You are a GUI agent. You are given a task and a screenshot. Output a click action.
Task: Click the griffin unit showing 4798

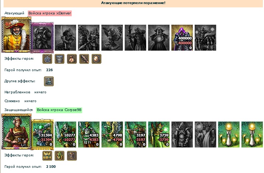tap(112, 134)
